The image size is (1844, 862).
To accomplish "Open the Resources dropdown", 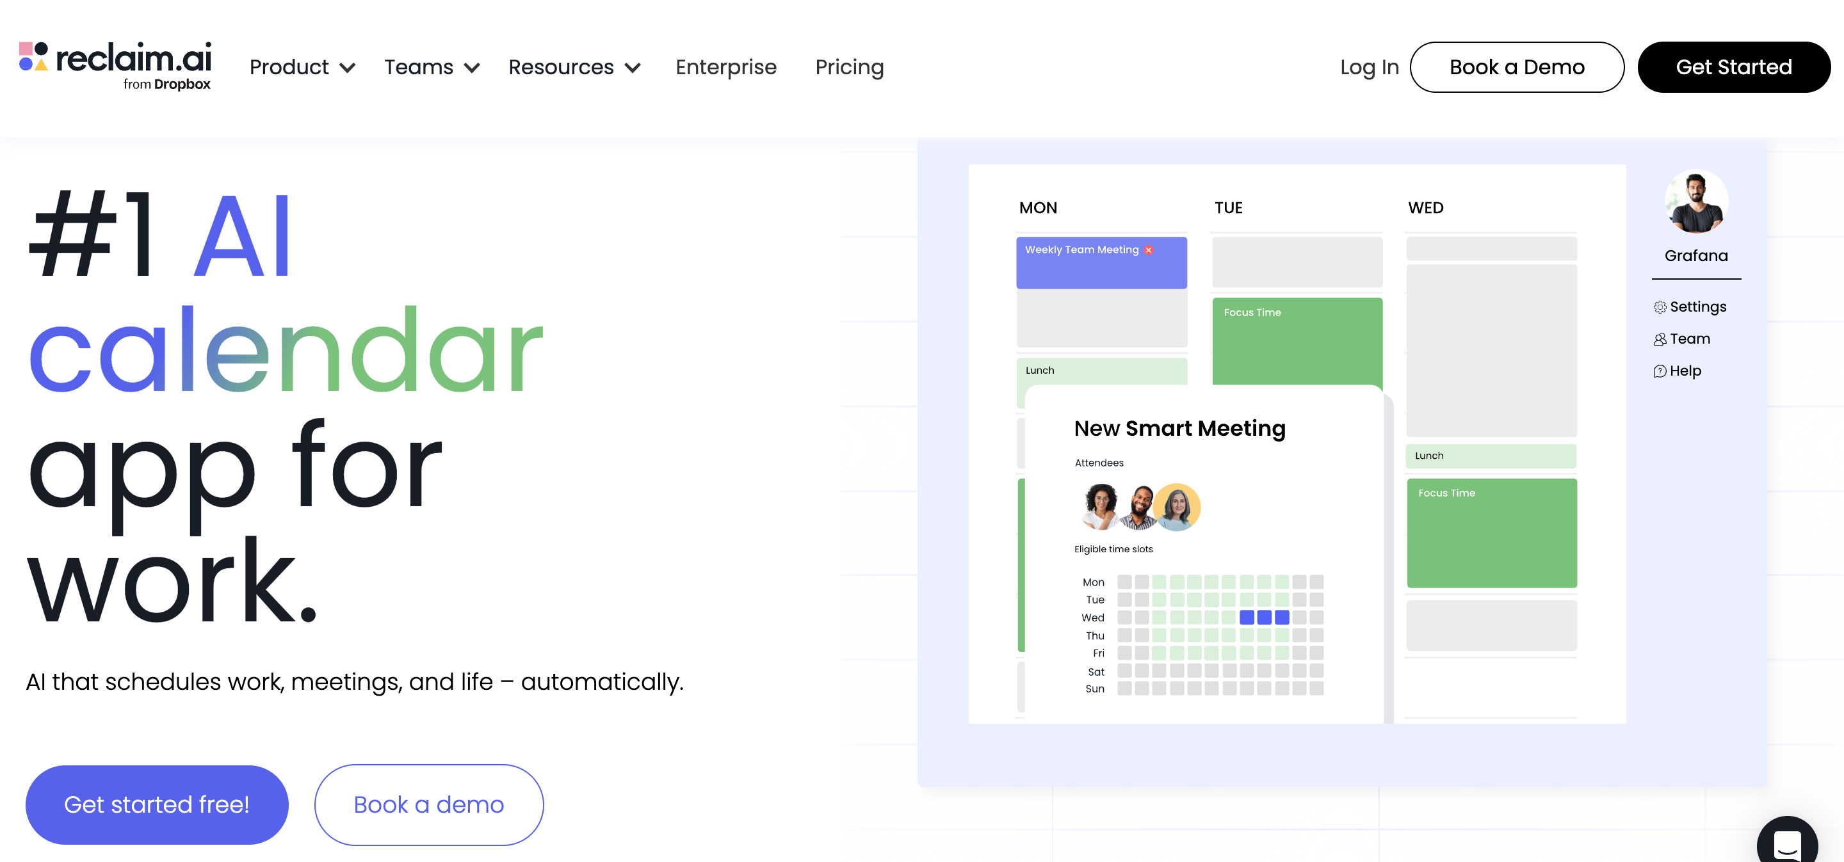I will click(574, 67).
